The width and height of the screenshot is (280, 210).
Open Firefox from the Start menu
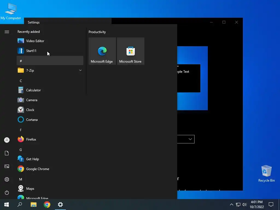point(50,139)
